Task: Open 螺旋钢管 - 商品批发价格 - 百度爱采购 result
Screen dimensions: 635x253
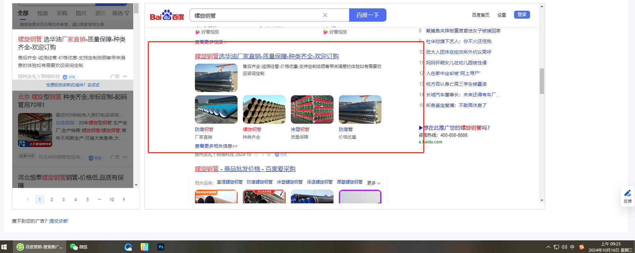Action: [245, 169]
